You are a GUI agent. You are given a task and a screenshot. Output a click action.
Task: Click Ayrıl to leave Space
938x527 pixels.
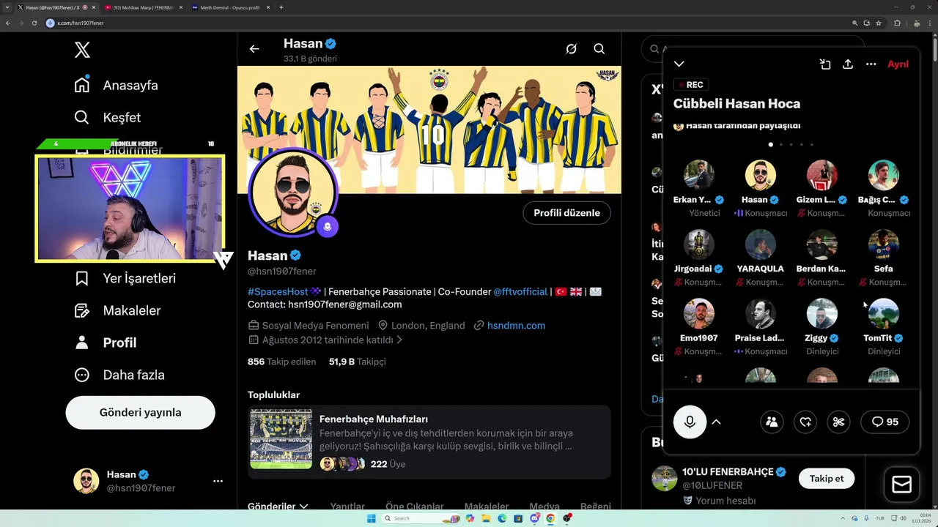click(898, 64)
